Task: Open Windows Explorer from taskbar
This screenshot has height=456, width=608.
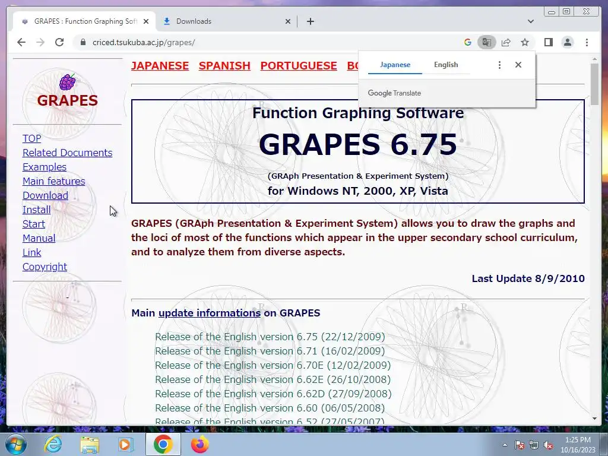Action: [x=90, y=445]
